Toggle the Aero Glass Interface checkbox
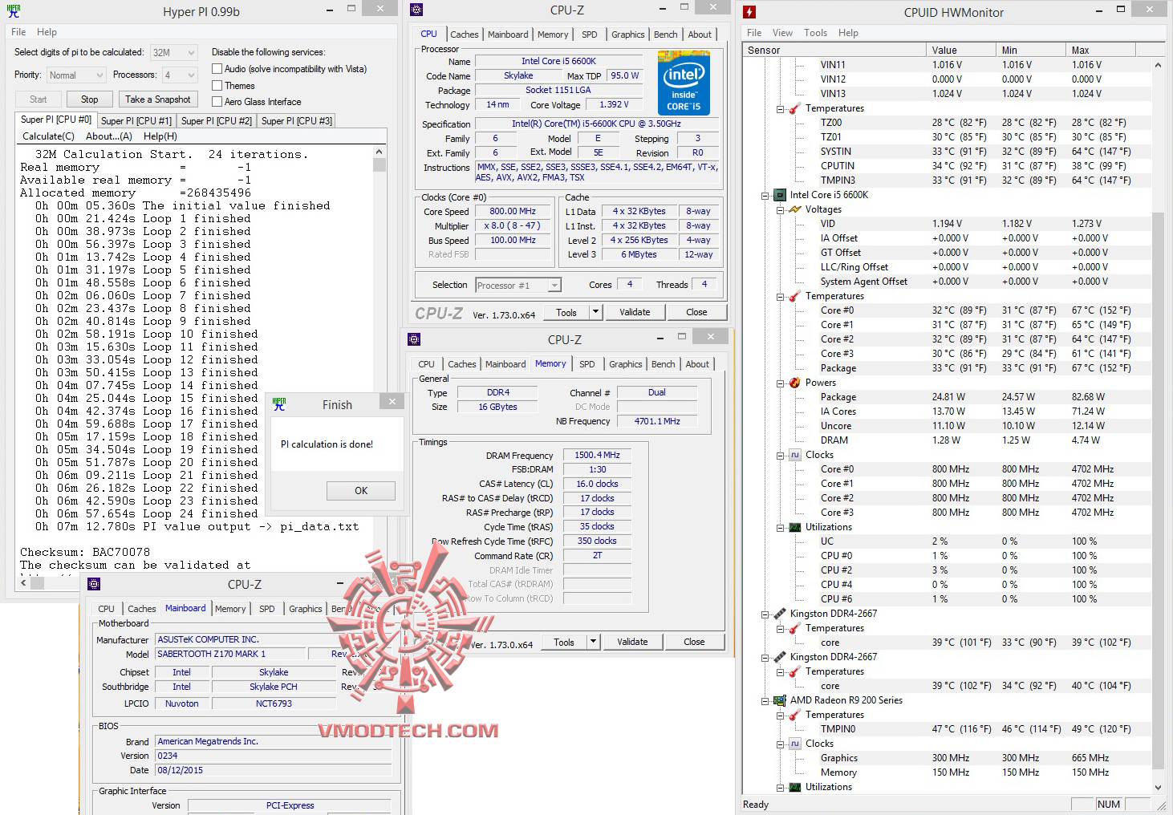This screenshot has height=815, width=1173. 217,102
